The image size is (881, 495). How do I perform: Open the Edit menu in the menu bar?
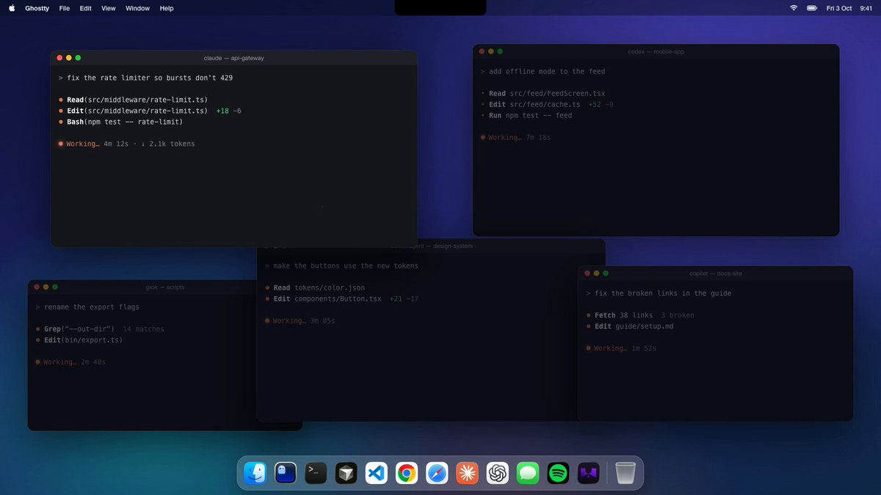coord(86,8)
